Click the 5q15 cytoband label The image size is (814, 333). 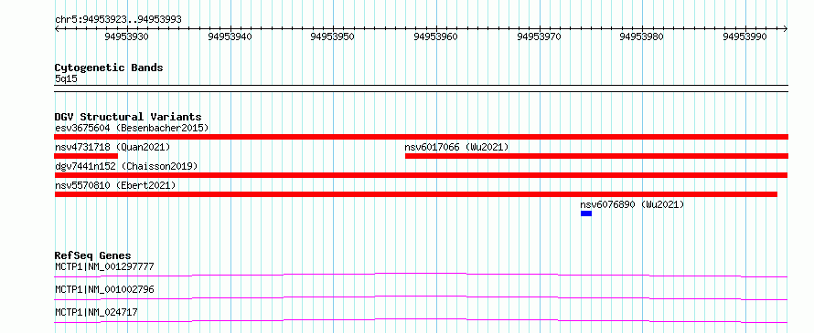(67, 78)
